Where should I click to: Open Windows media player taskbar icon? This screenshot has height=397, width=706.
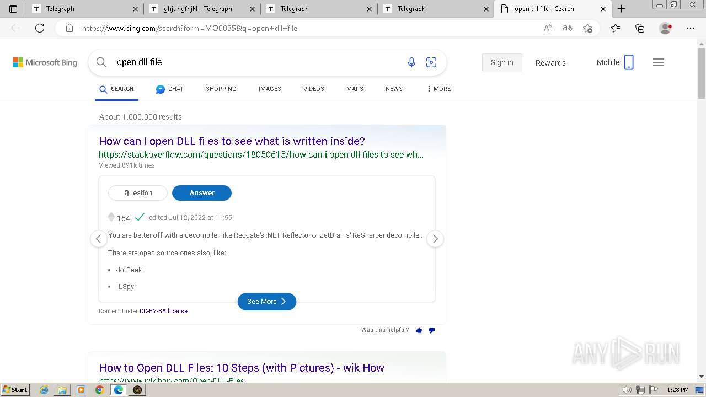coord(81,390)
